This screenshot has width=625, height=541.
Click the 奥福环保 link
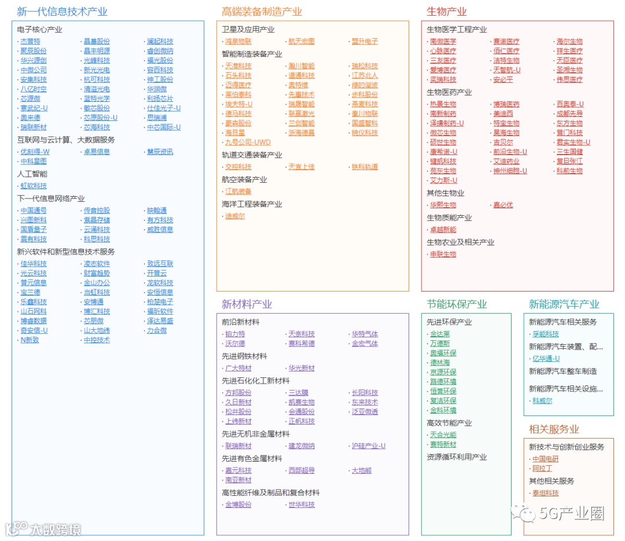pos(443,354)
